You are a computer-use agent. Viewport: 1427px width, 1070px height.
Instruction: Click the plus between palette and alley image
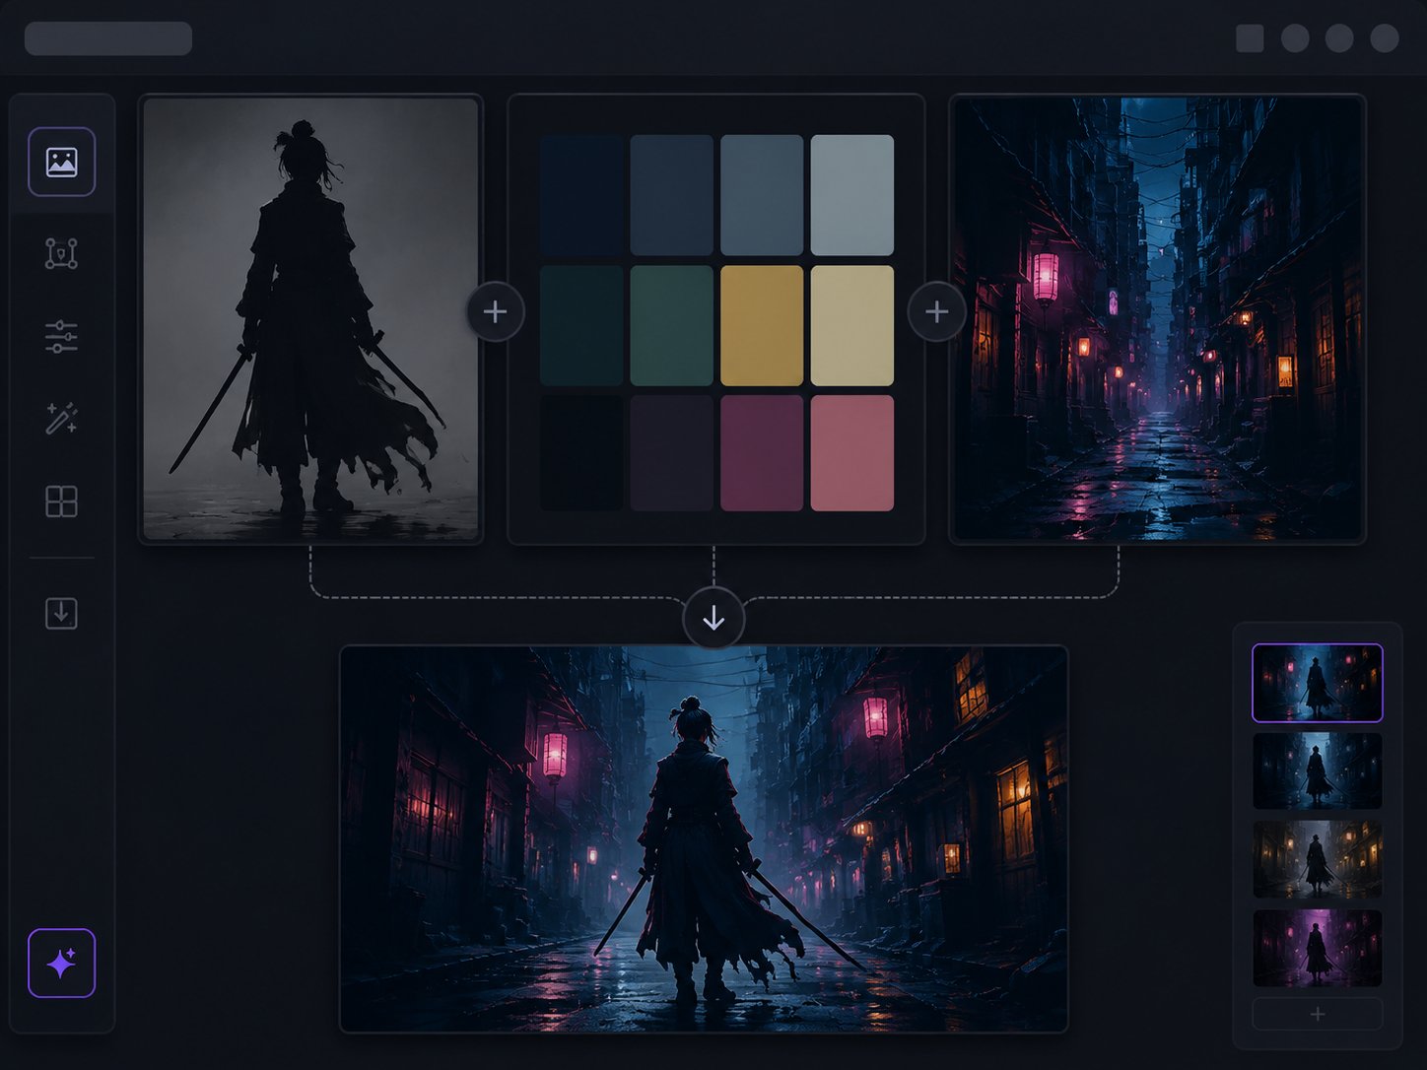click(x=936, y=311)
